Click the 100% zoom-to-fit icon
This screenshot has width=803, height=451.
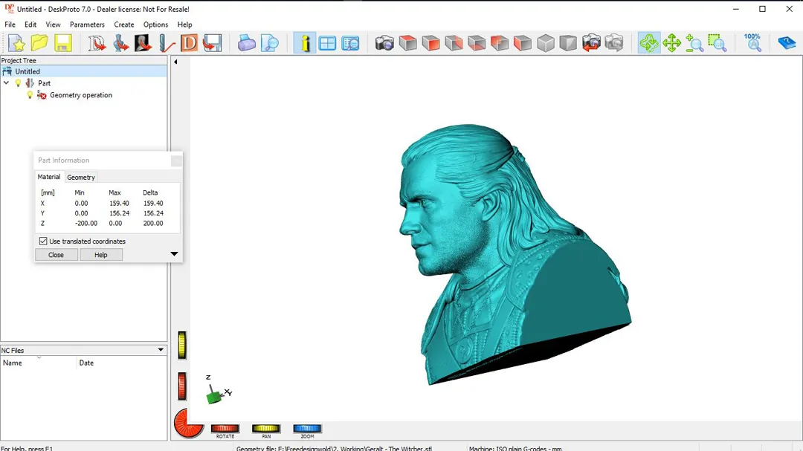(752, 43)
